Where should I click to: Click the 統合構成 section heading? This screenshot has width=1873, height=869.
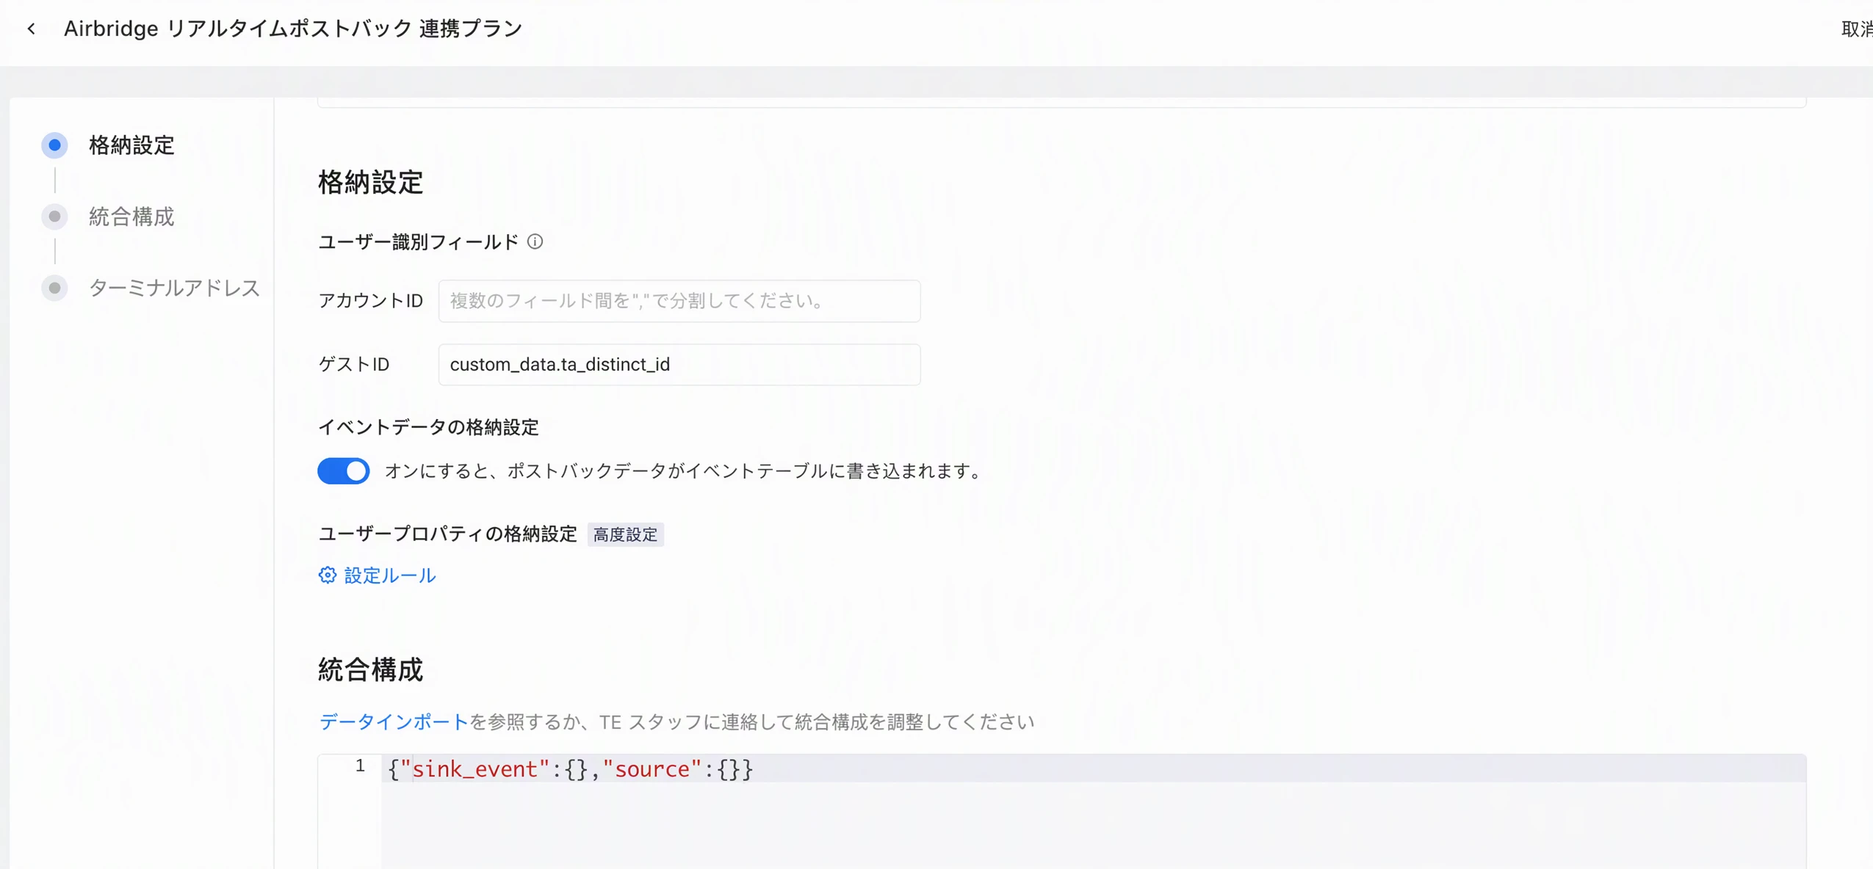(371, 669)
